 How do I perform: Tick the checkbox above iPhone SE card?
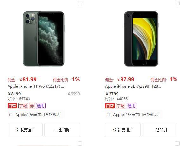pyautogui.click(x=177, y=3)
